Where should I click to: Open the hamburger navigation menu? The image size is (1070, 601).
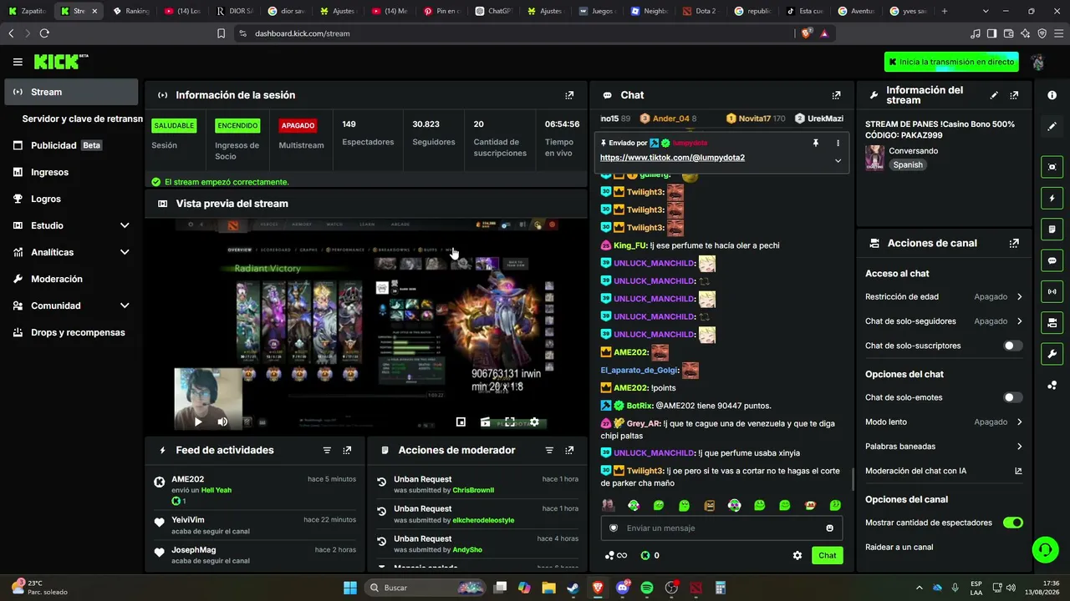point(18,62)
